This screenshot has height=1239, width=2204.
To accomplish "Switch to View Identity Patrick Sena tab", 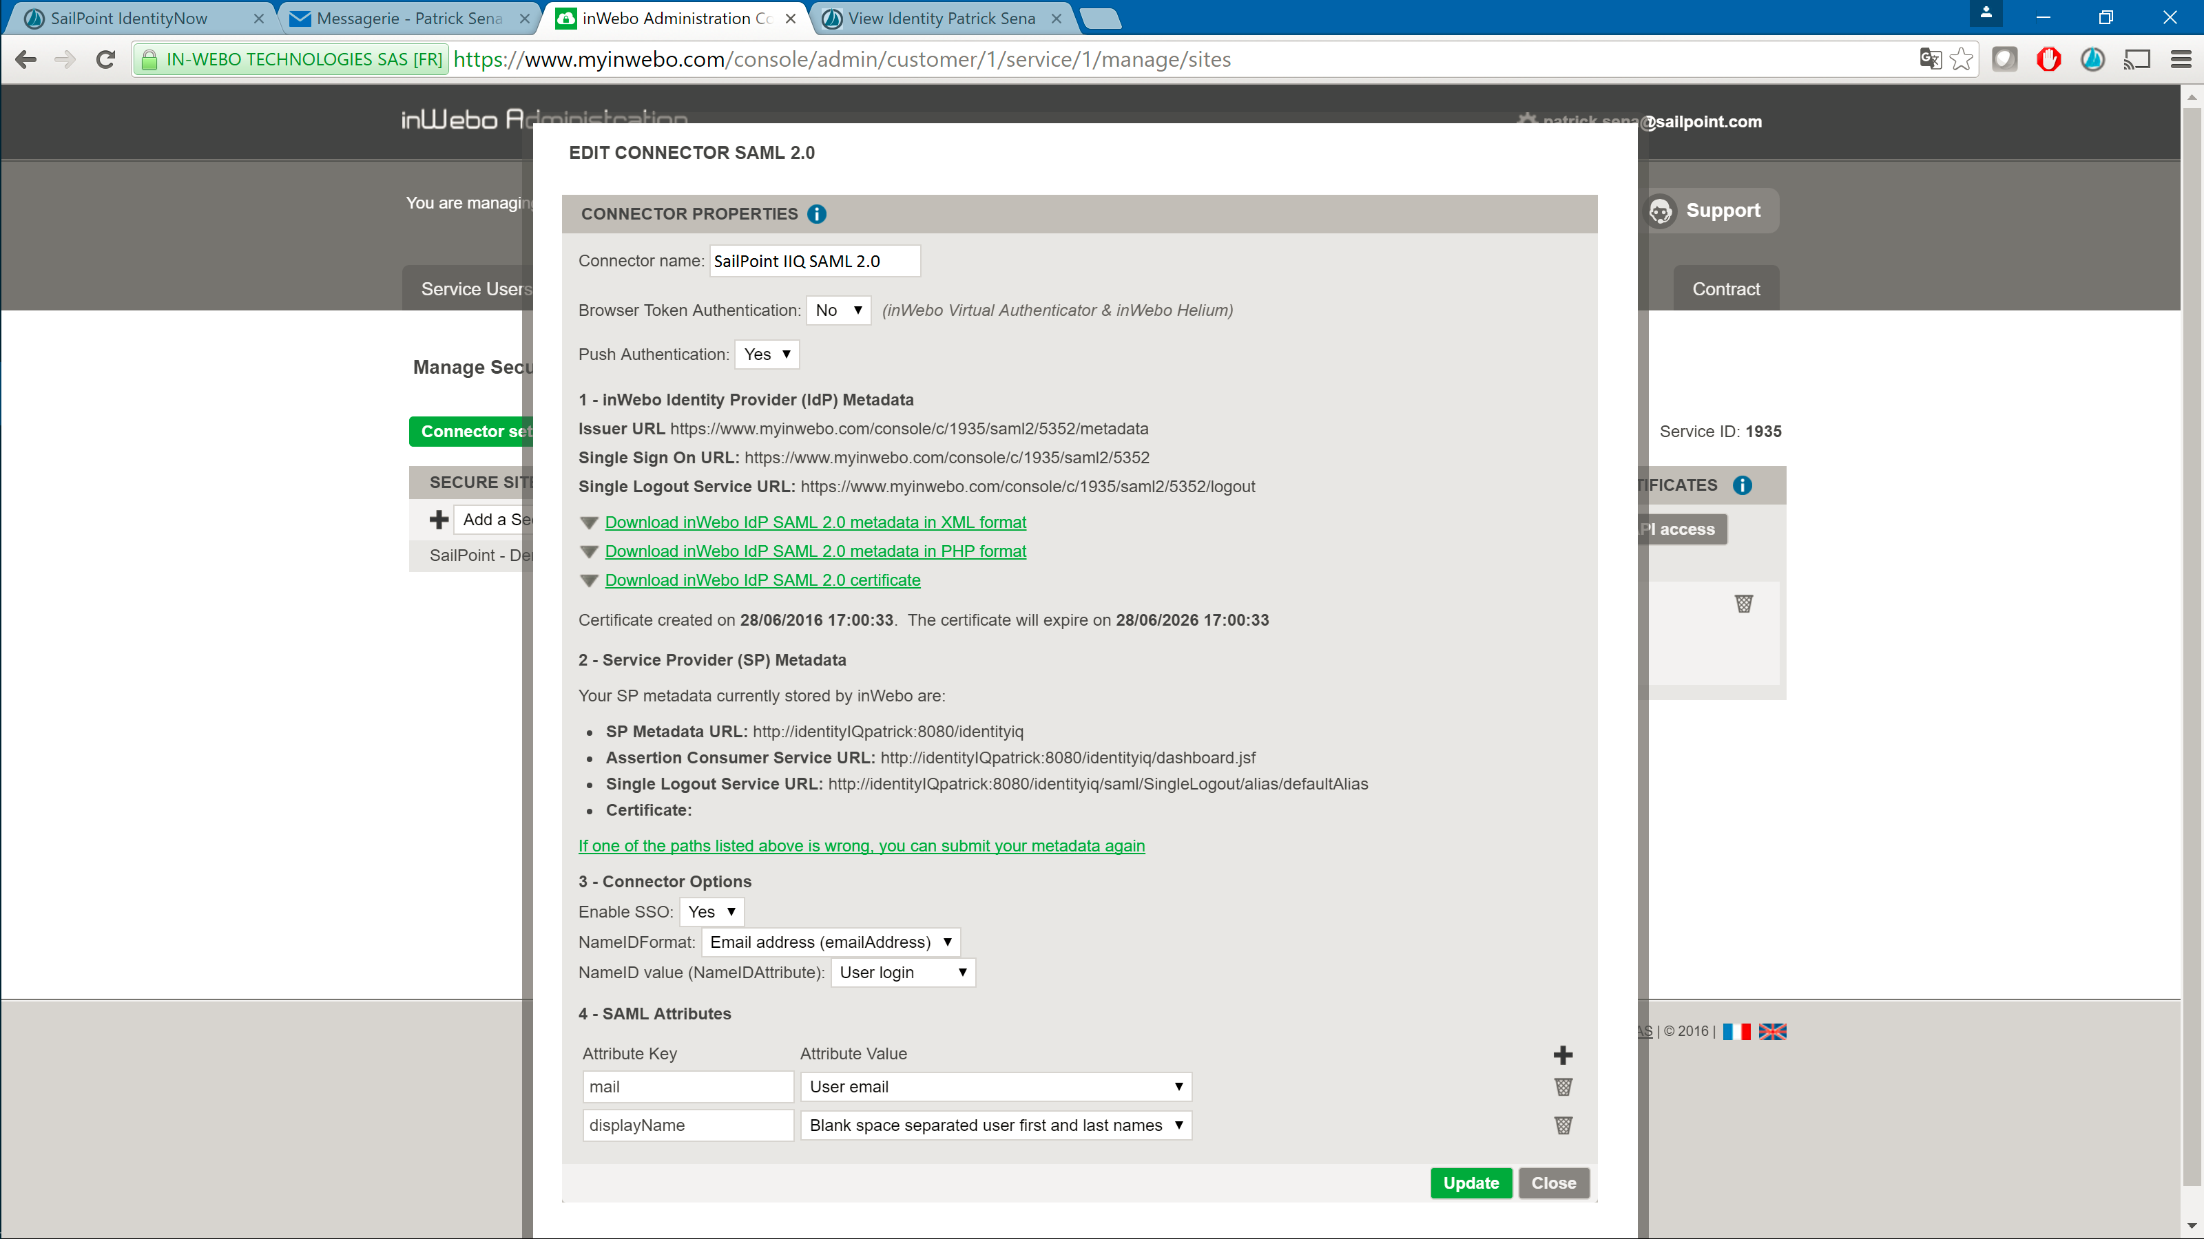I will pos(941,18).
